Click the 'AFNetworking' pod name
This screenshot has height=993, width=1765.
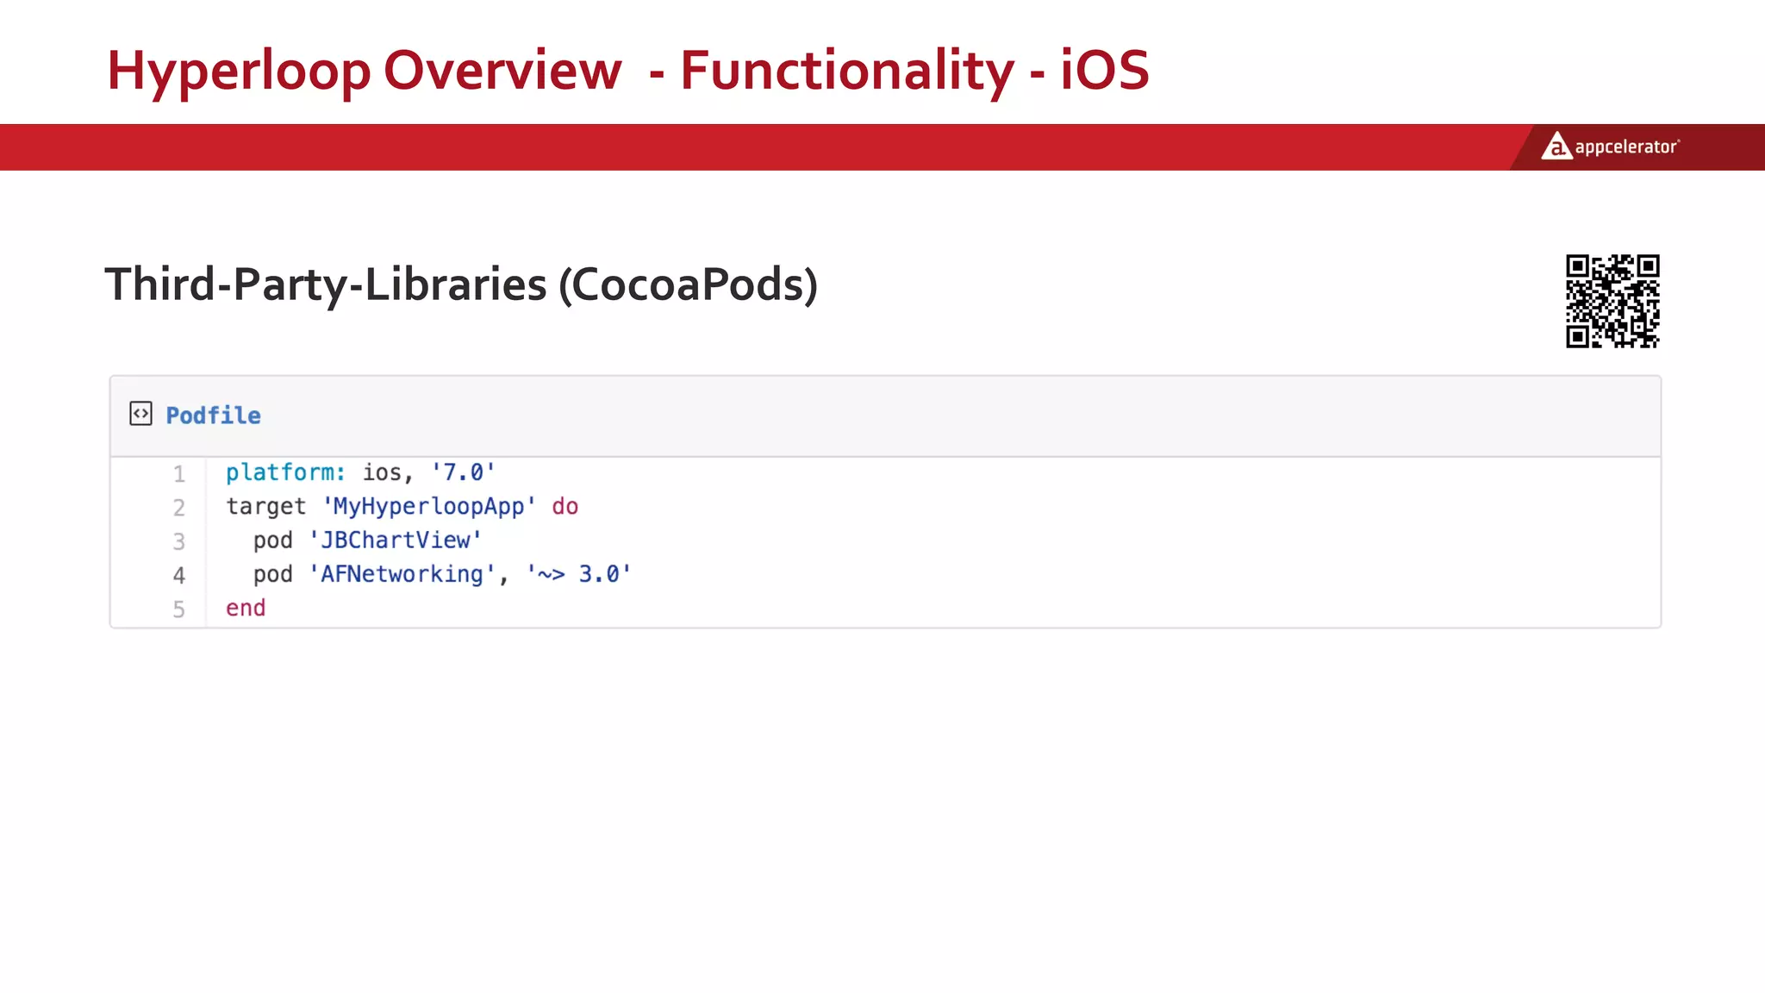402,574
